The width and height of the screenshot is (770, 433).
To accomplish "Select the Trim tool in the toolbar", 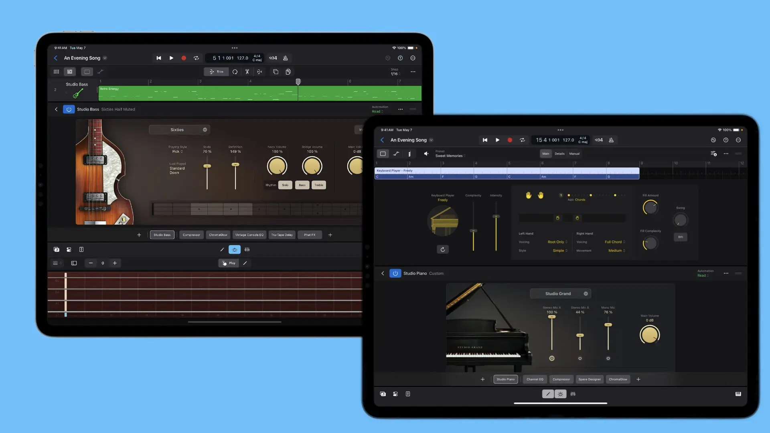I will [x=217, y=71].
